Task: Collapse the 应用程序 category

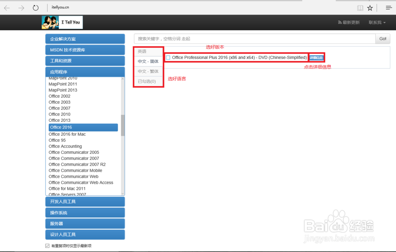Action: click(x=85, y=72)
